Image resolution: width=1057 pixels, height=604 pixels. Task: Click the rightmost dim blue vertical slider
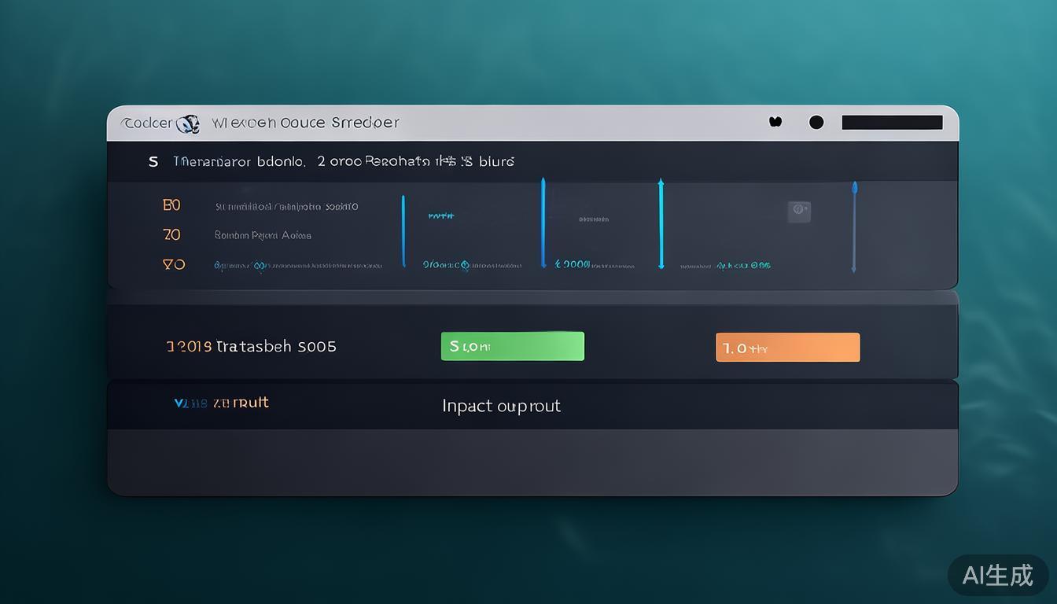click(854, 226)
